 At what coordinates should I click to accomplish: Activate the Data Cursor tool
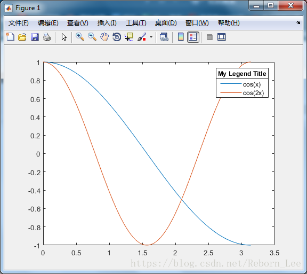point(129,37)
